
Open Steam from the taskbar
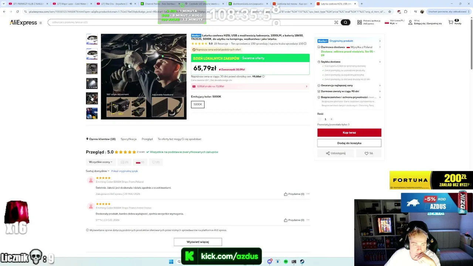coord(302,262)
